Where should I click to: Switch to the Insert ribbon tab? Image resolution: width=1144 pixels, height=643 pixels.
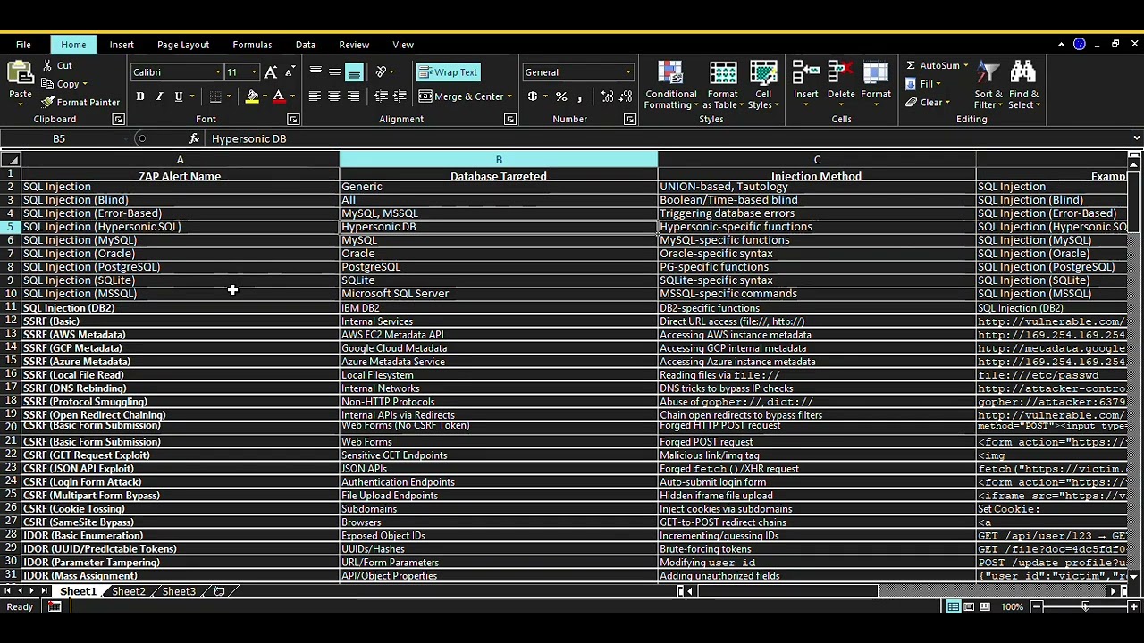(122, 45)
